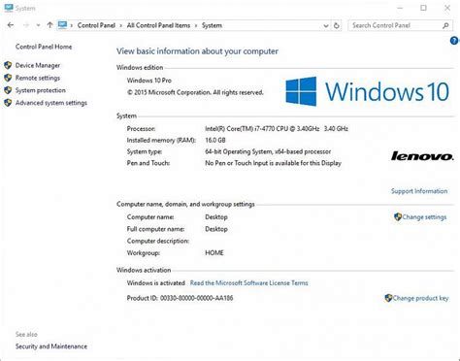Click the processor value Intel Core i7-4770

point(277,129)
